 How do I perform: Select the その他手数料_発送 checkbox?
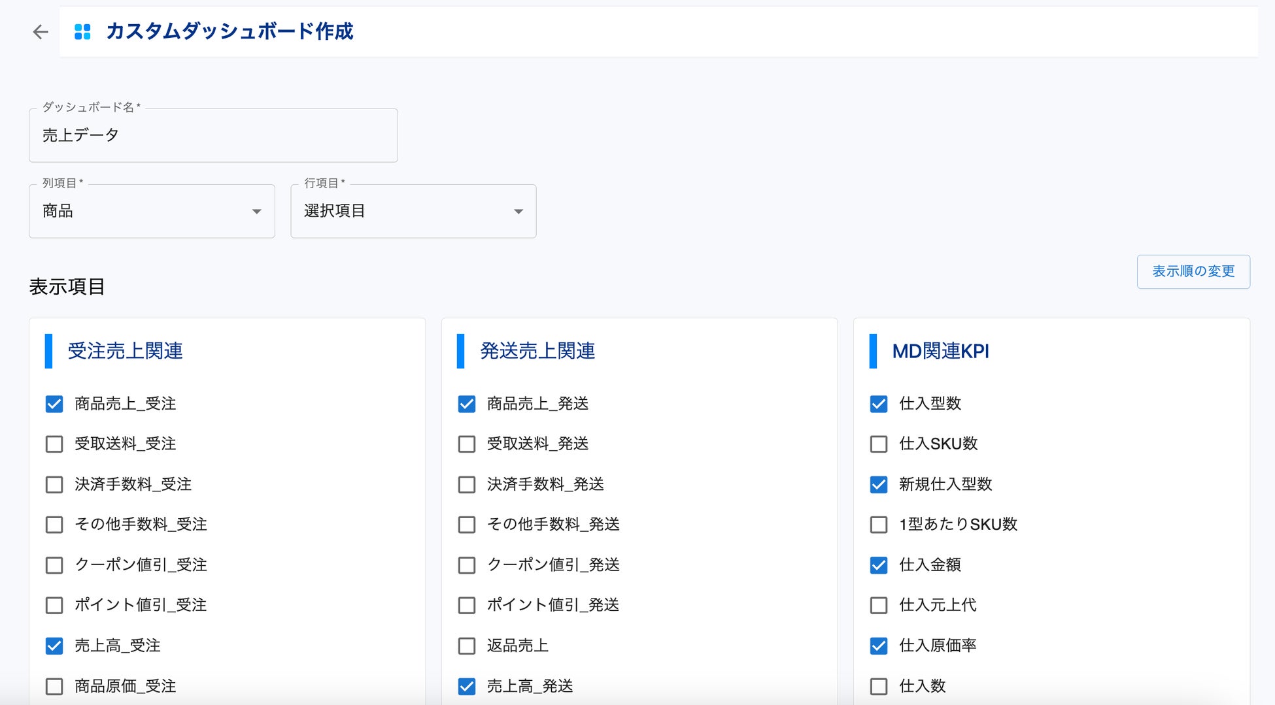(x=467, y=525)
